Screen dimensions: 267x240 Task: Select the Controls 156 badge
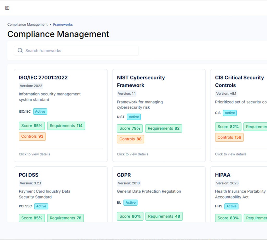(x=229, y=137)
